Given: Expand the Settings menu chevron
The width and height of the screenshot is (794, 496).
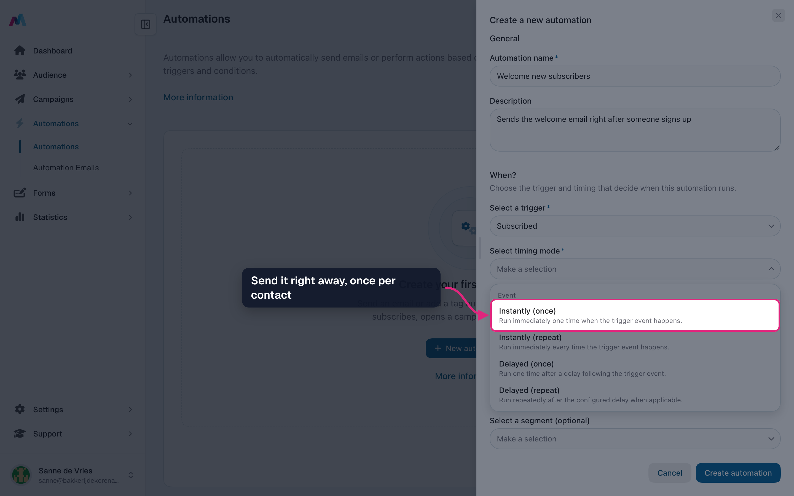Looking at the screenshot, I should pyautogui.click(x=130, y=410).
